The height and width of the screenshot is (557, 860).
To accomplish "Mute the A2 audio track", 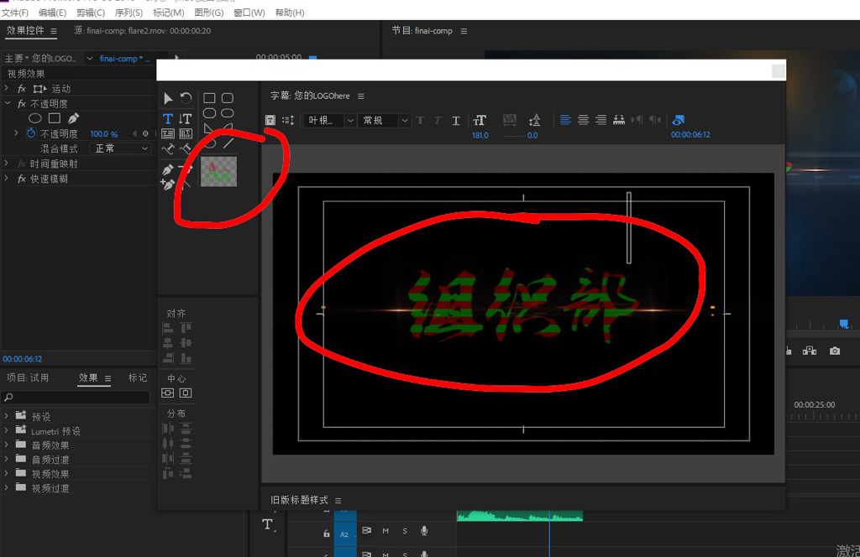I will (x=385, y=531).
